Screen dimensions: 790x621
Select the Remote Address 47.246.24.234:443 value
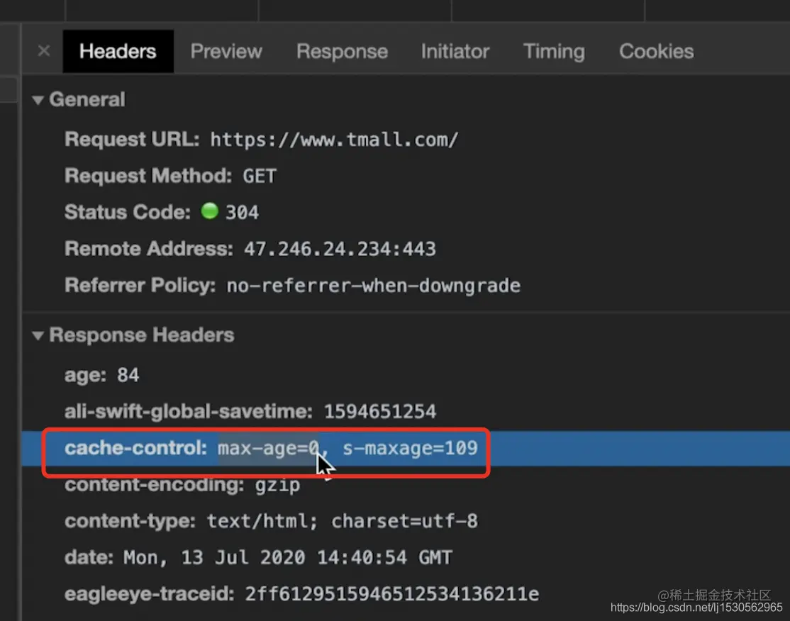340,249
